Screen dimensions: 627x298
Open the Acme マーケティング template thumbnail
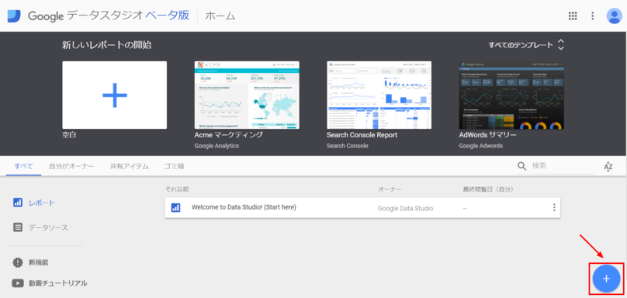(x=247, y=95)
